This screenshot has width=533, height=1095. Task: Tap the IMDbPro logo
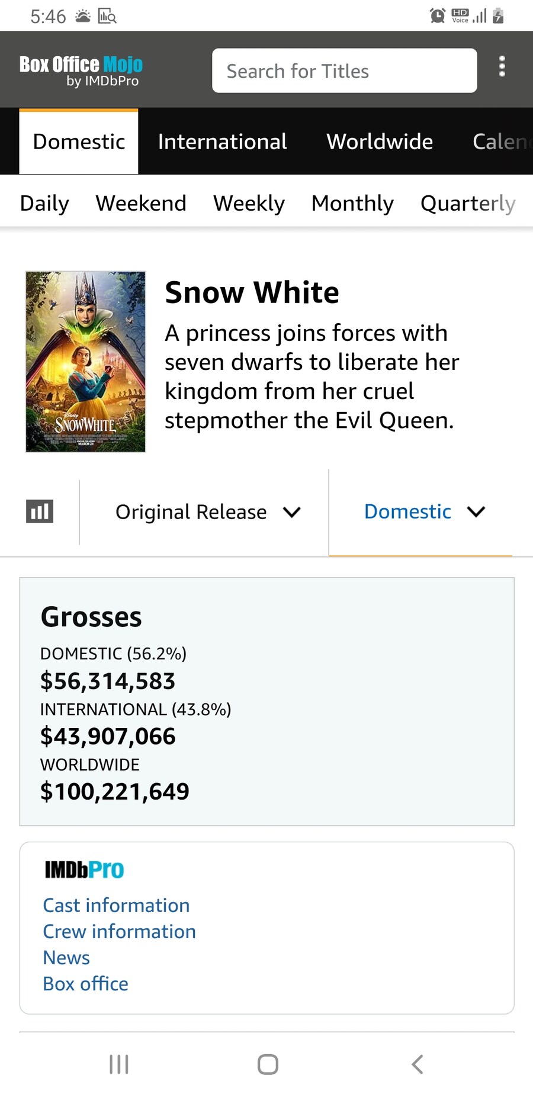point(84,869)
